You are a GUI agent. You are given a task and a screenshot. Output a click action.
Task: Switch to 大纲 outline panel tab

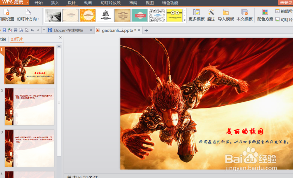(3, 39)
